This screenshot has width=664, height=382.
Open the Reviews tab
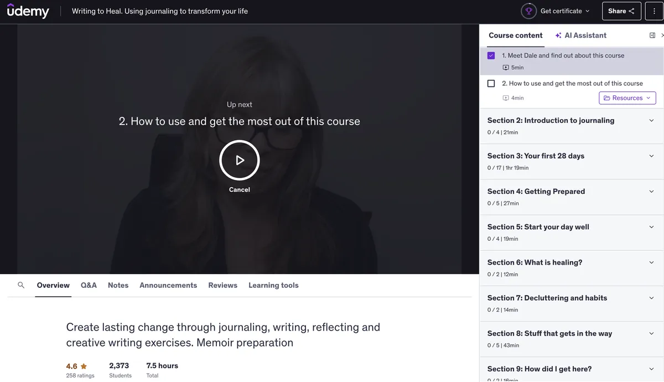[222, 285]
